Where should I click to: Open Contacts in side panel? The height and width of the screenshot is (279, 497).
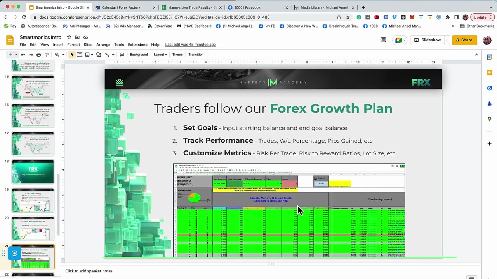pyautogui.click(x=489, y=103)
